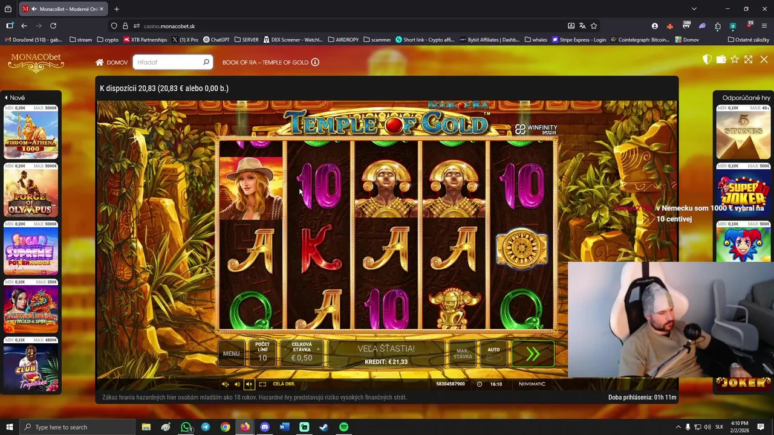View site tracking protection shield
The width and height of the screenshot is (774, 435).
click(114, 26)
